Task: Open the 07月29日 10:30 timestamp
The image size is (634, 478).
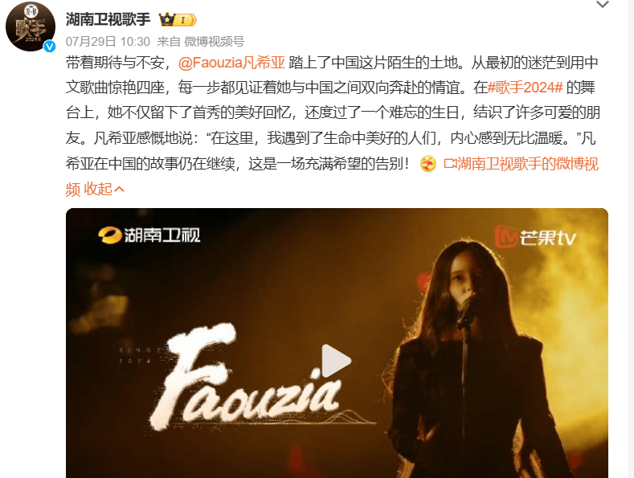Action: point(108,42)
